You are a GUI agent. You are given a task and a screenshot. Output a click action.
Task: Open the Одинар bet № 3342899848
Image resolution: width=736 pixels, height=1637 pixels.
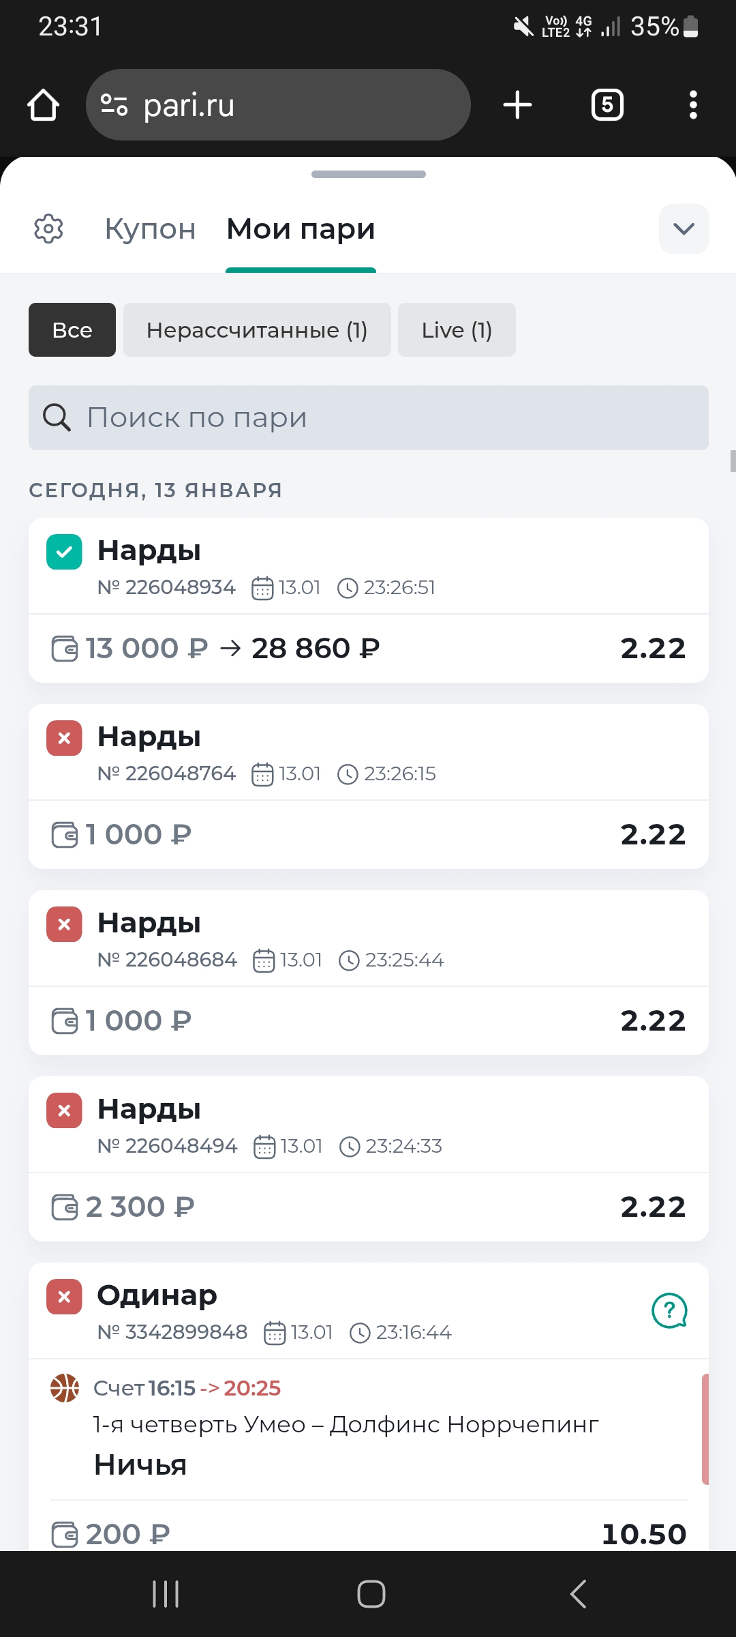tap(341, 1310)
